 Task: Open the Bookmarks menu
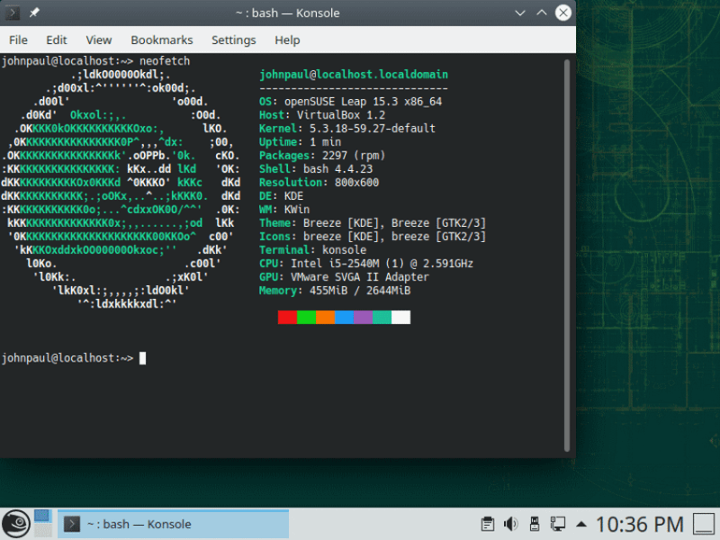162,40
